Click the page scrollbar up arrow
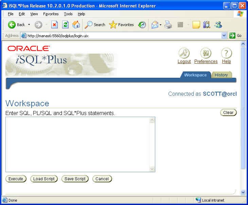 pos(243,44)
